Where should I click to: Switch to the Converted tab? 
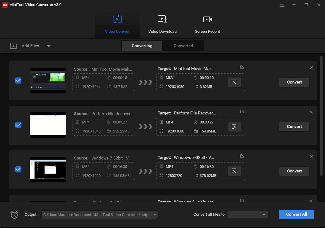click(x=183, y=46)
